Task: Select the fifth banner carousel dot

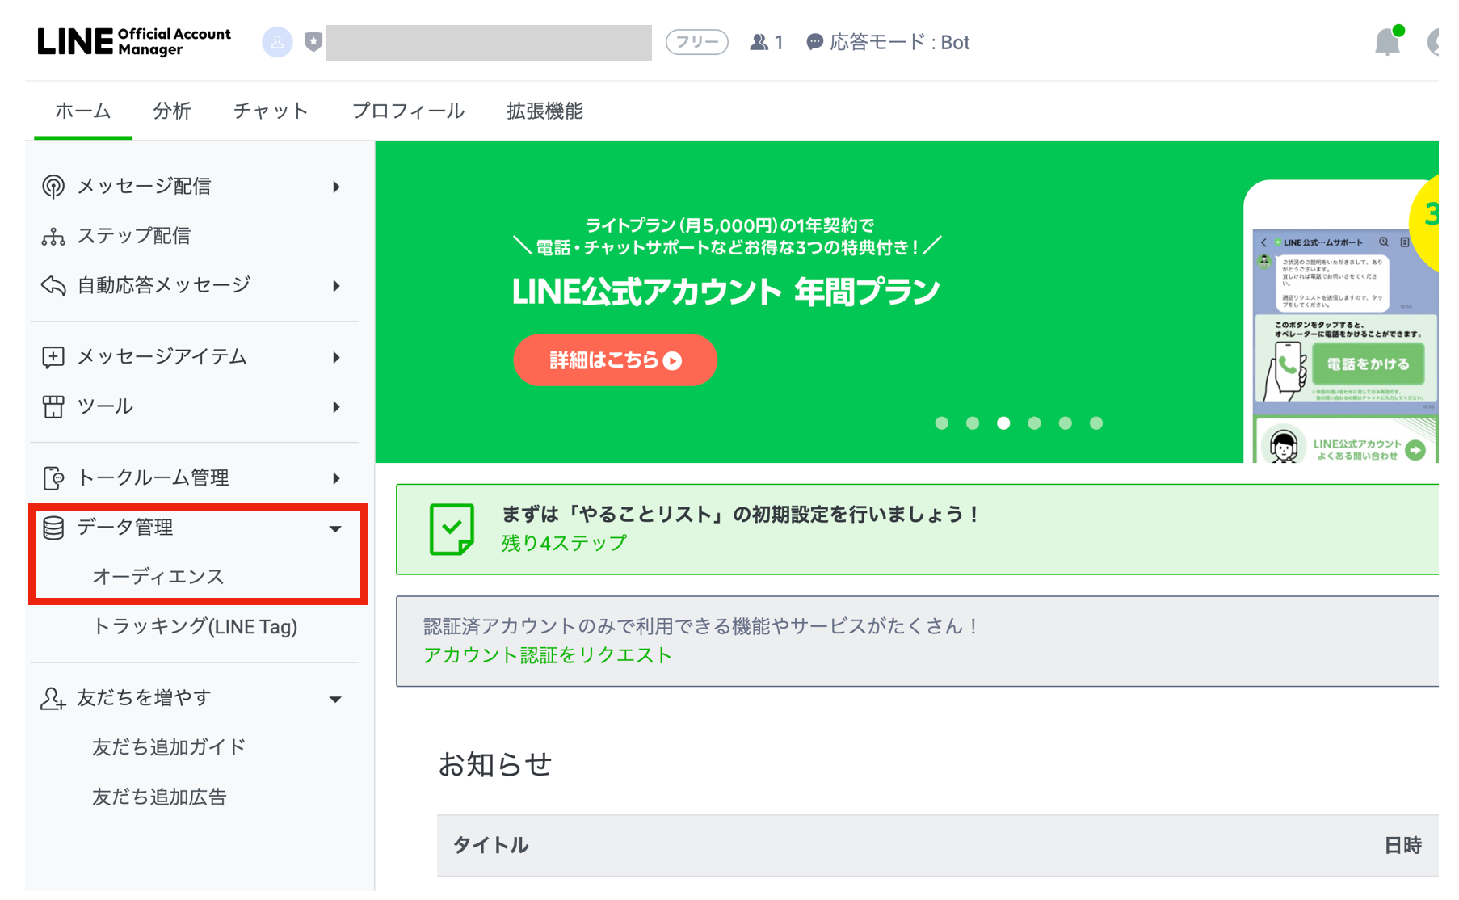Action: pyautogui.click(x=1066, y=423)
